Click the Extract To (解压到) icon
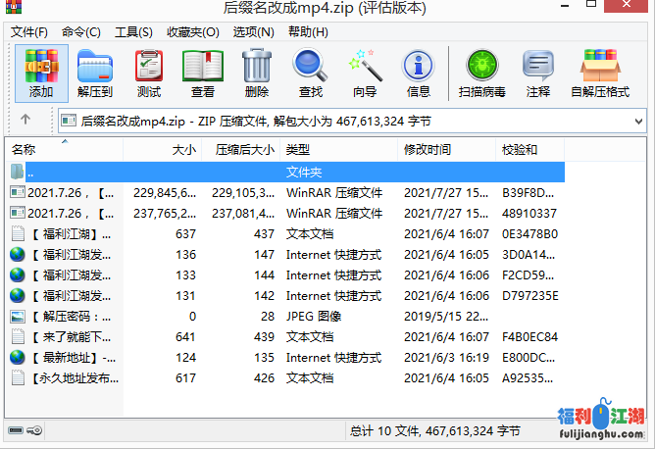Screen dimensions: 655x449 95,73
